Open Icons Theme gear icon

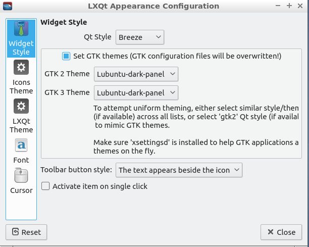pyautogui.click(x=21, y=67)
